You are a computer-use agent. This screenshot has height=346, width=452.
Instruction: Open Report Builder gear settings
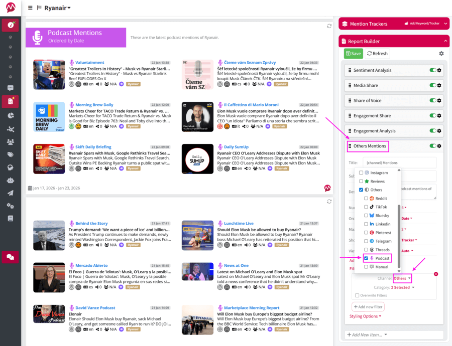coord(441,54)
